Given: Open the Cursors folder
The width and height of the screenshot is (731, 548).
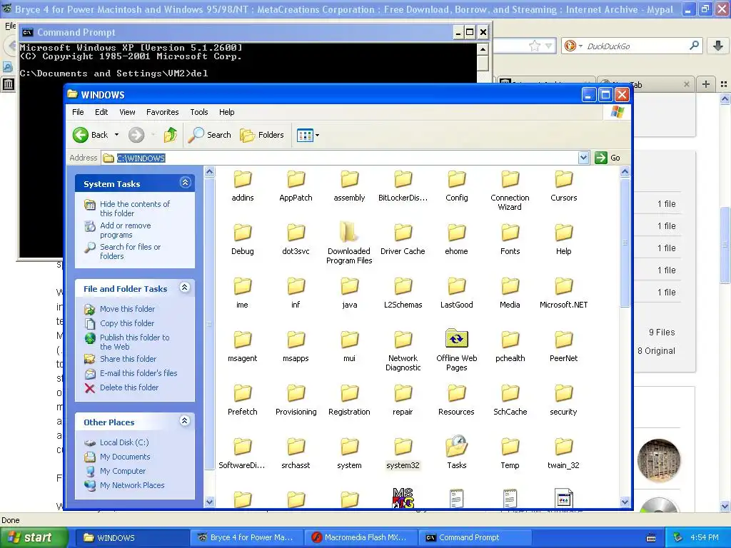Looking at the screenshot, I should pos(564,186).
